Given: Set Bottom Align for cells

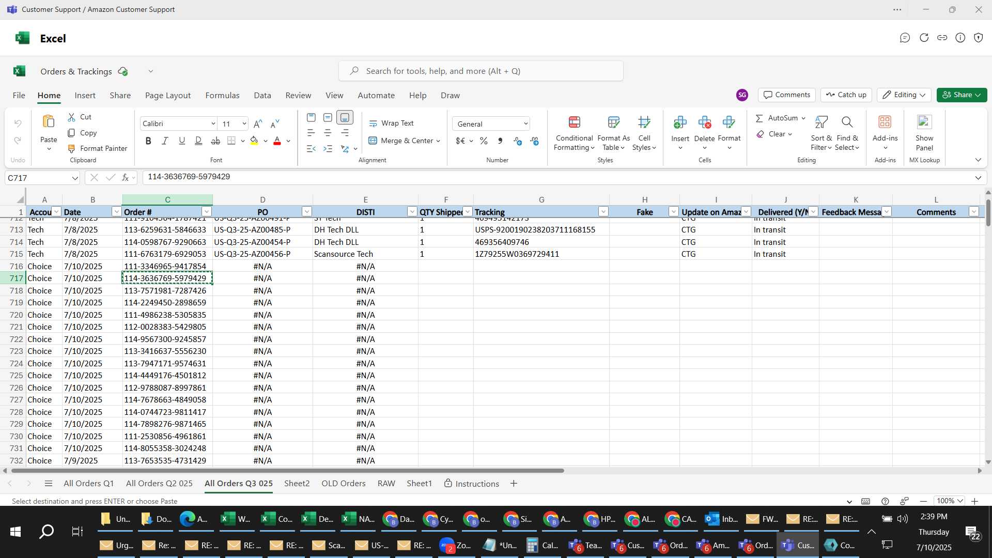Looking at the screenshot, I should click(x=345, y=118).
